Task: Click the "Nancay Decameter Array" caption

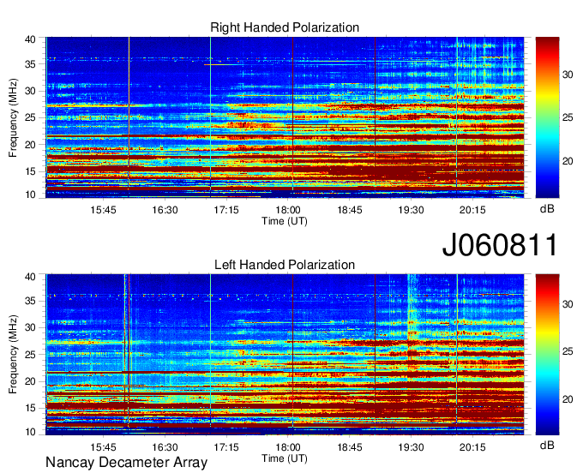Action: (x=126, y=462)
